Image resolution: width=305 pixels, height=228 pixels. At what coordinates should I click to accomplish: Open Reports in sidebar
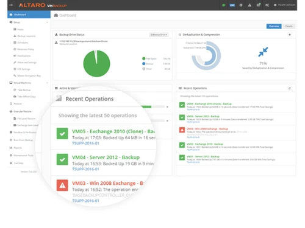tap(16, 148)
